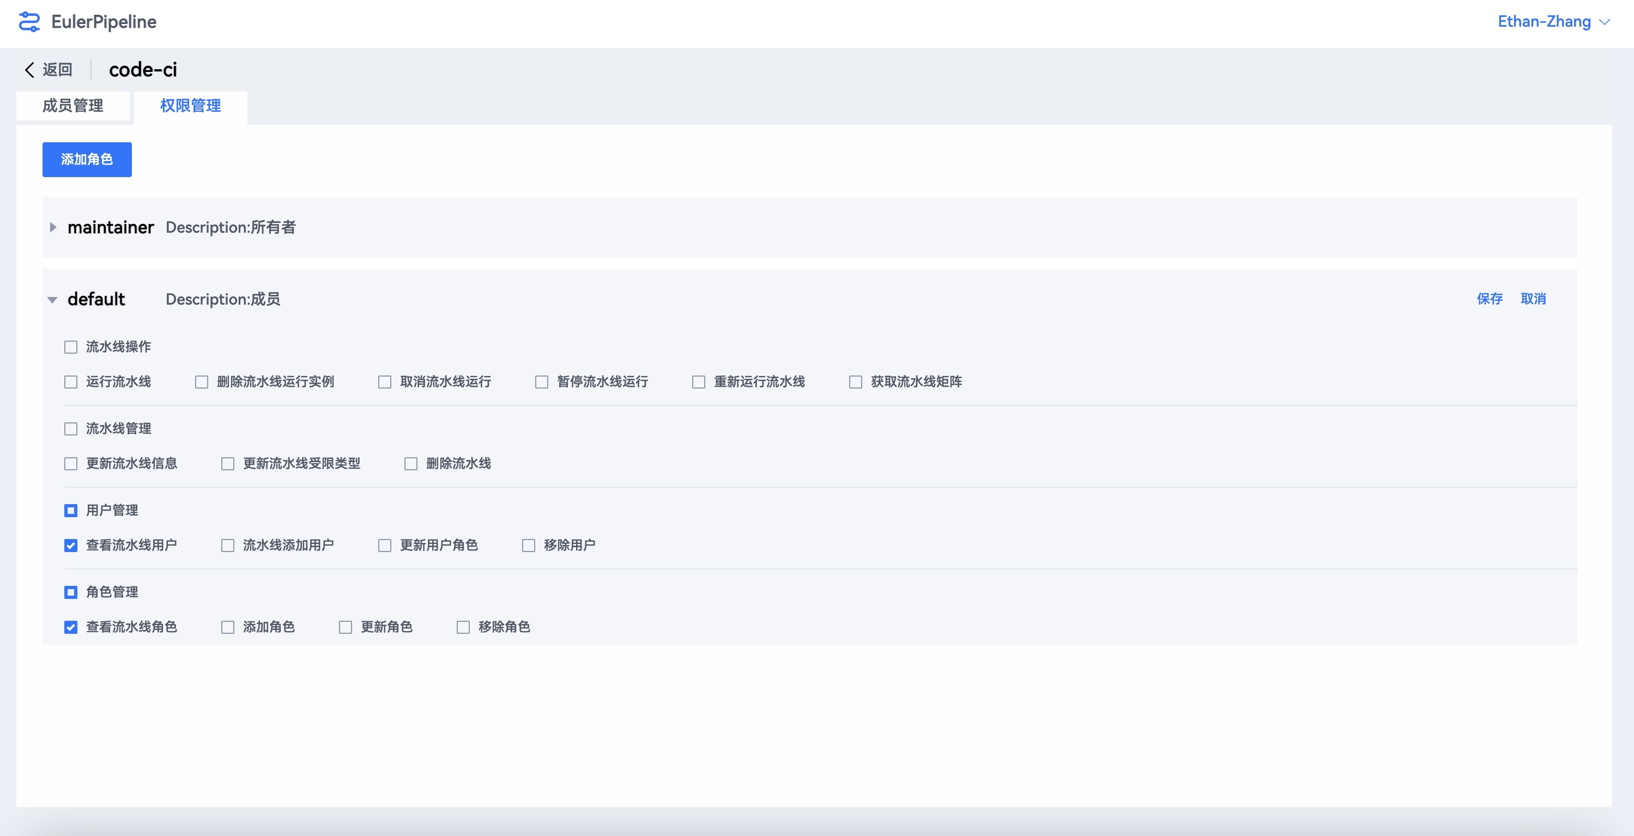Screen dimensions: 1634x836
Task: Collapse the default role section
Action: point(53,299)
